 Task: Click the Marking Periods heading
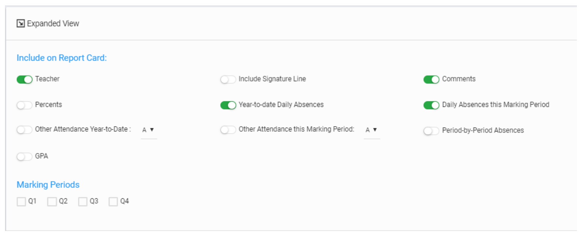pyautogui.click(x=48, y=185)
